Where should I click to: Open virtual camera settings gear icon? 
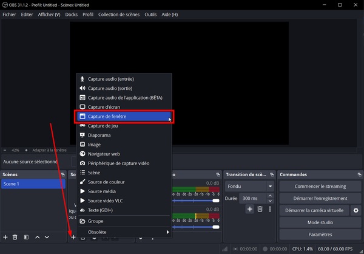356,210
